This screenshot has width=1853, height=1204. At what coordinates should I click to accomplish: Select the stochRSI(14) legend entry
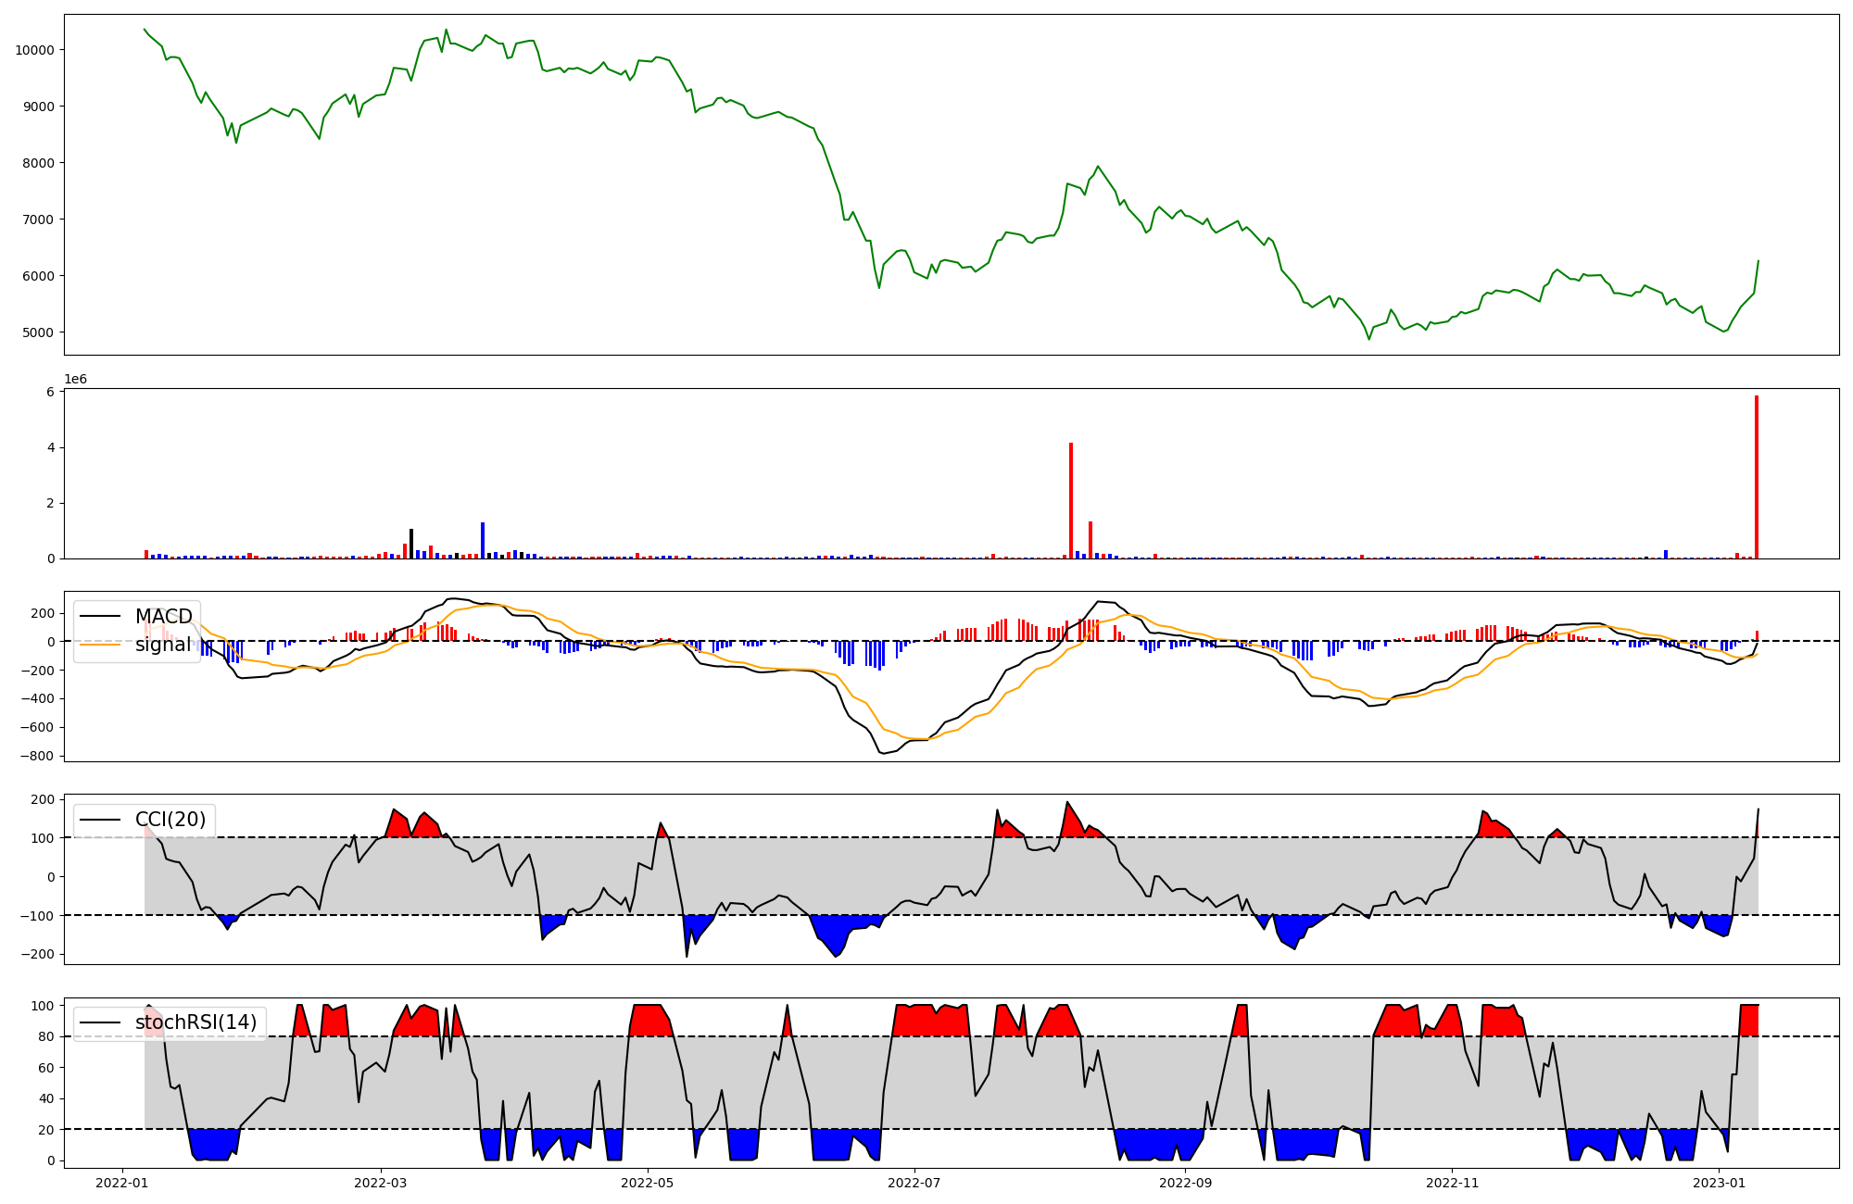click(195, 1022)
